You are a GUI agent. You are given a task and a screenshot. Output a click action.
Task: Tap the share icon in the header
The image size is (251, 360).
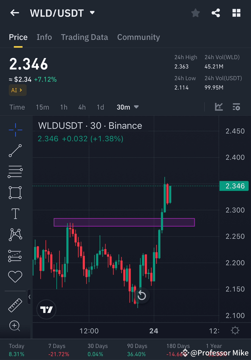(x=216, y=13)
